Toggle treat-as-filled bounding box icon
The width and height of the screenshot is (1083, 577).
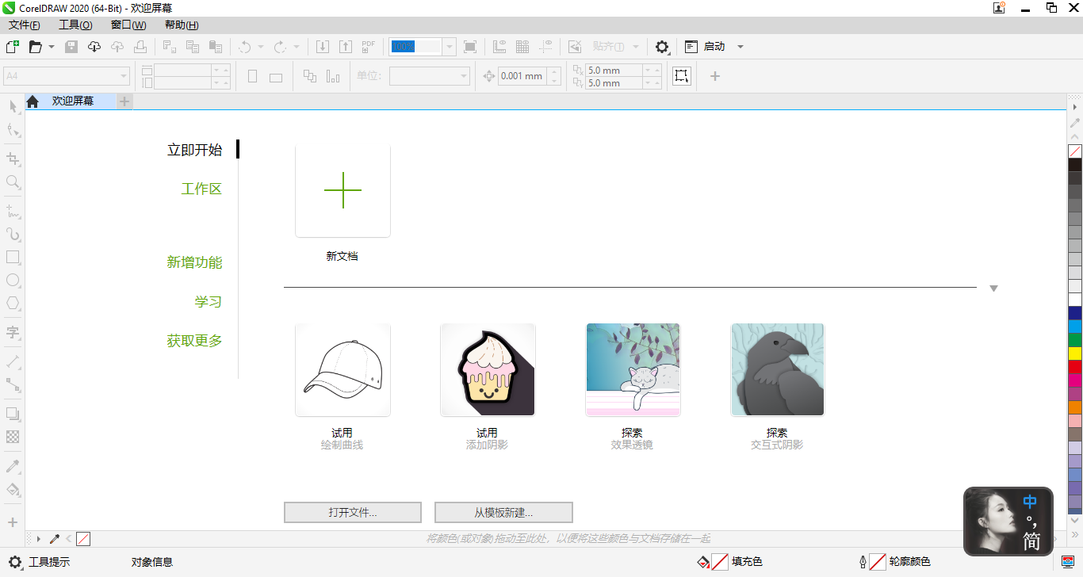[x=682, y=76]
